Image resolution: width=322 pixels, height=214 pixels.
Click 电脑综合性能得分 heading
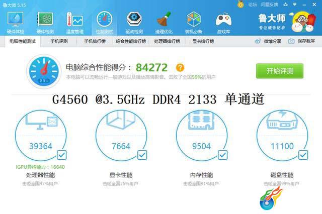pos(99,67)
